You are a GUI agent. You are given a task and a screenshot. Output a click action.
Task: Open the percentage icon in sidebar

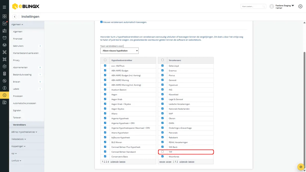click(4, 81)
